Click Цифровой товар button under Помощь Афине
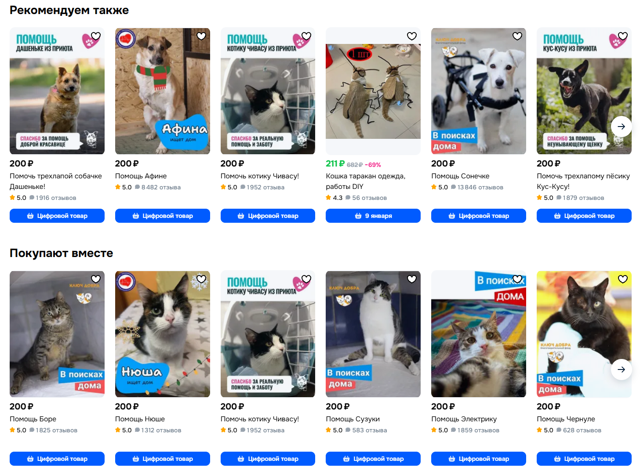The image size is (640, 471). (x=163, y=216)
